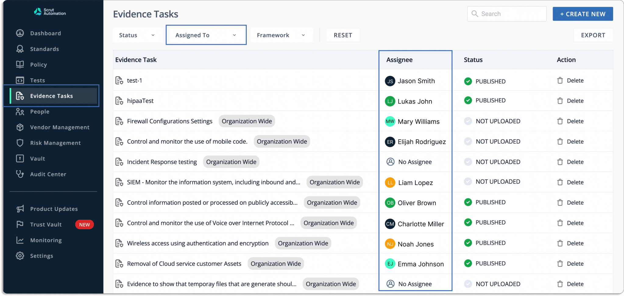Click Organization Wide tag on Incident Response row
This screenshot has height=296, width=624.
(x=231, y=162)
